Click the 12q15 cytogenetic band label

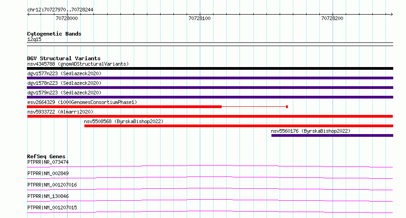pyautogui.click(x=34, y=39)
